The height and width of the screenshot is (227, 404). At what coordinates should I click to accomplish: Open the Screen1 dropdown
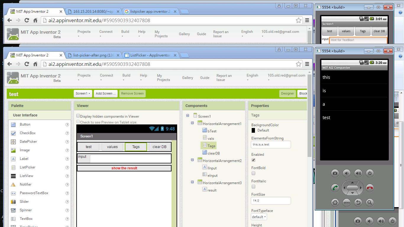pos(83,94)
